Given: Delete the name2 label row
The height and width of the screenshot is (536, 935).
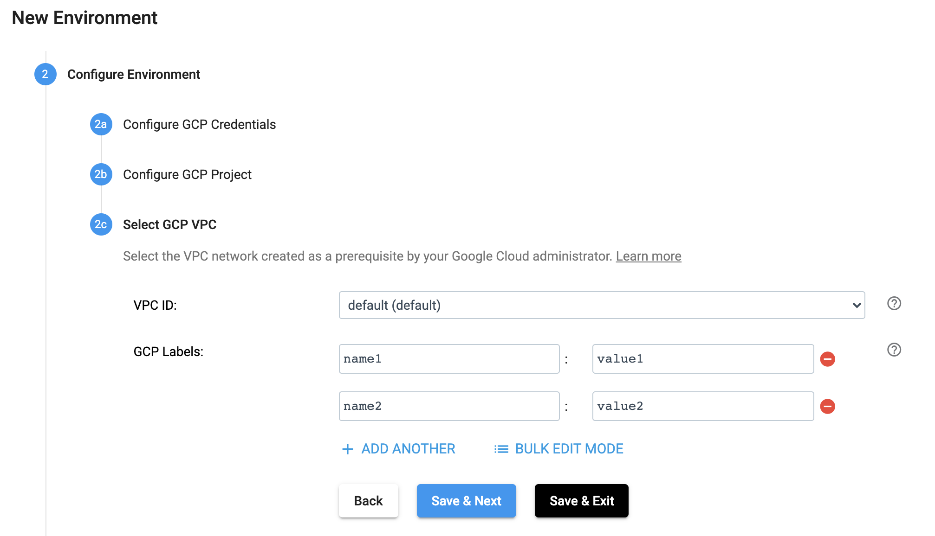Looking at the screenshot, I should pos(827,407).
